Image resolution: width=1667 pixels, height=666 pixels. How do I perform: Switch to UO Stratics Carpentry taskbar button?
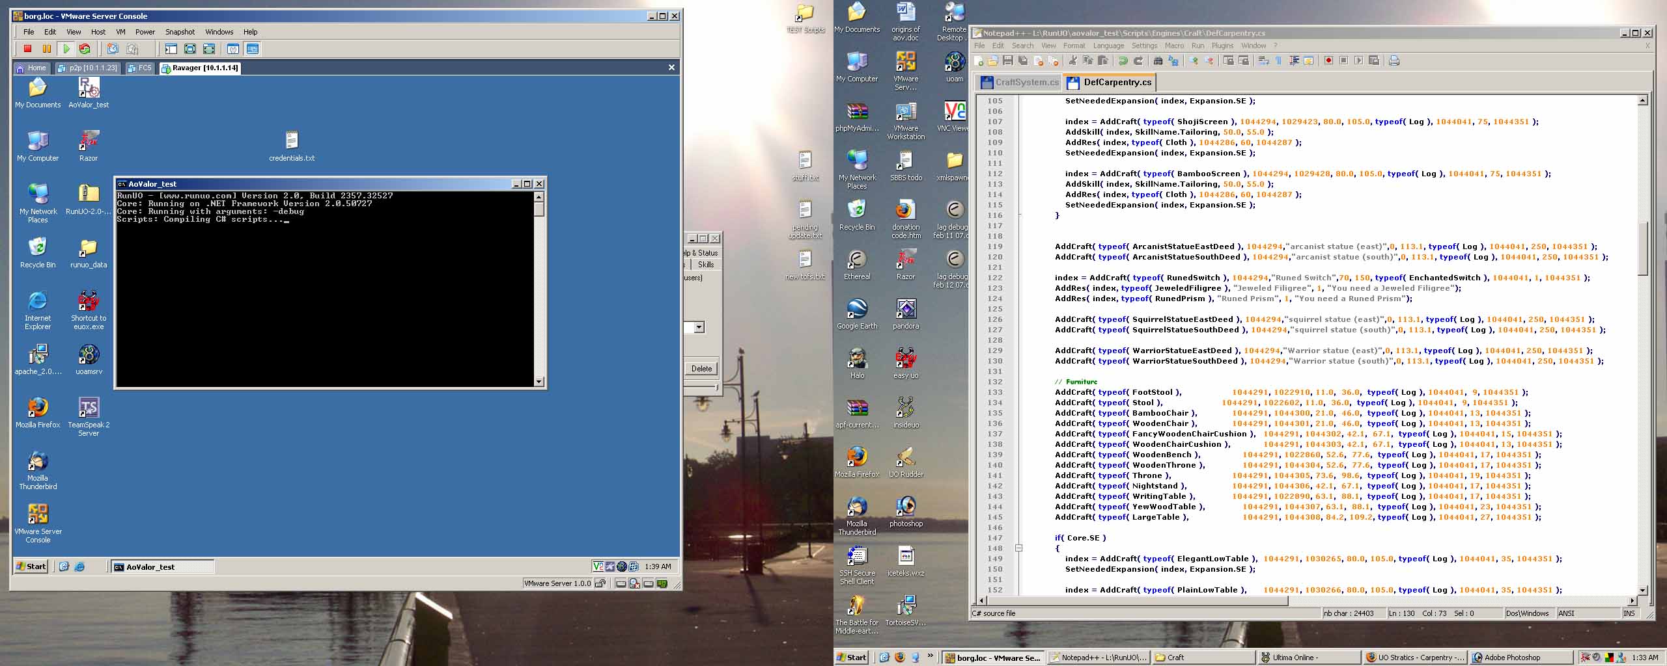[1414, 658]
